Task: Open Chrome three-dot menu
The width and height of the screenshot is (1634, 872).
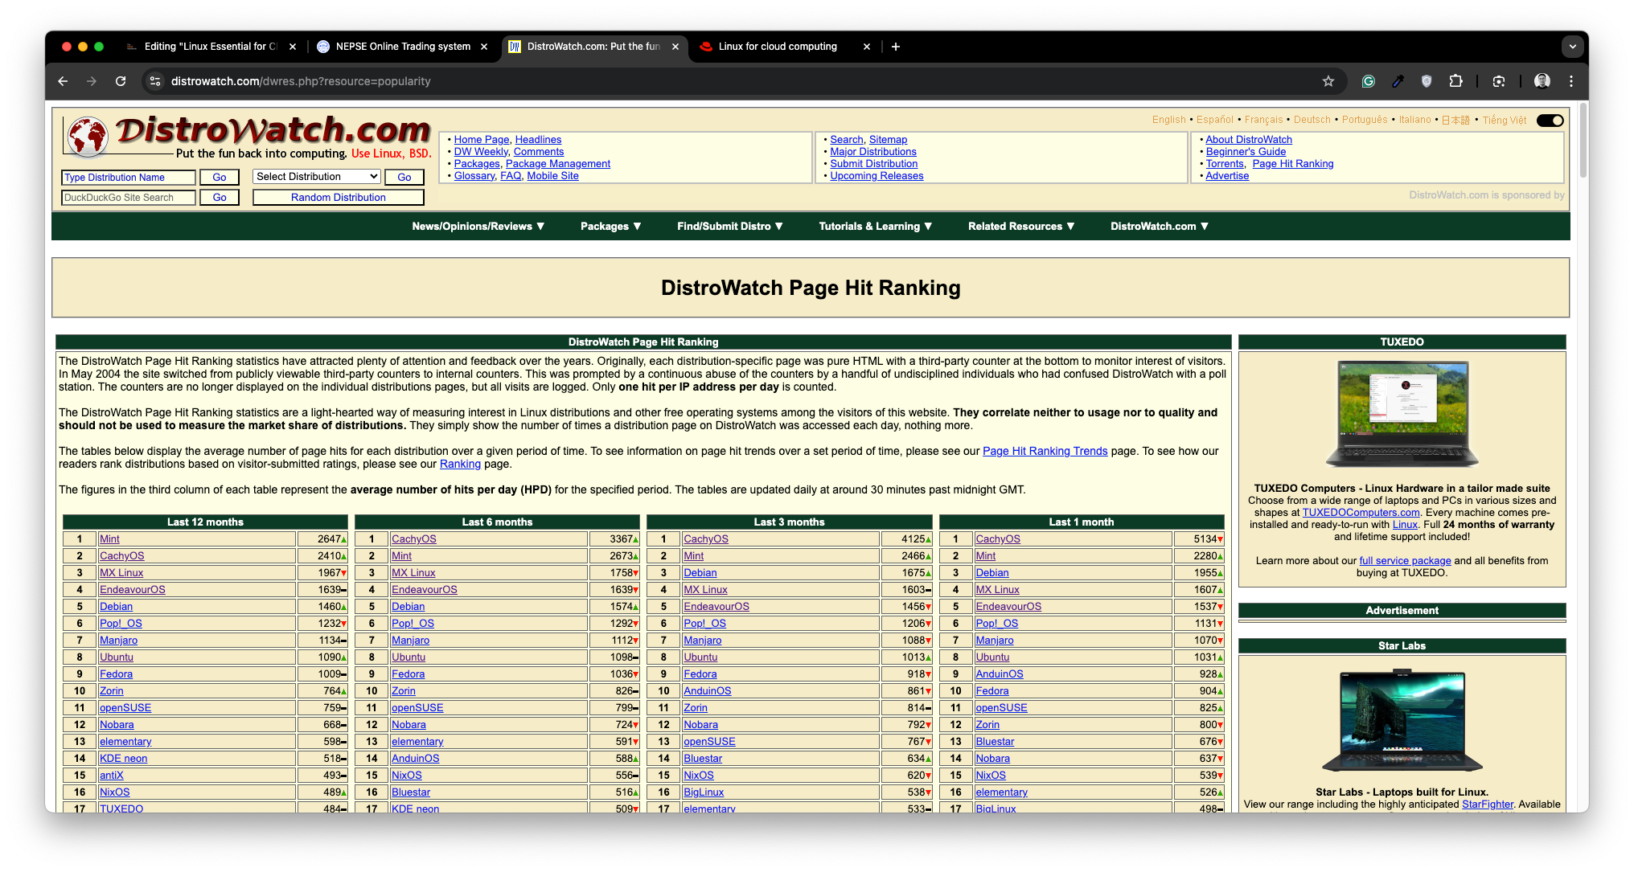Action: (x=1570, y=81)
